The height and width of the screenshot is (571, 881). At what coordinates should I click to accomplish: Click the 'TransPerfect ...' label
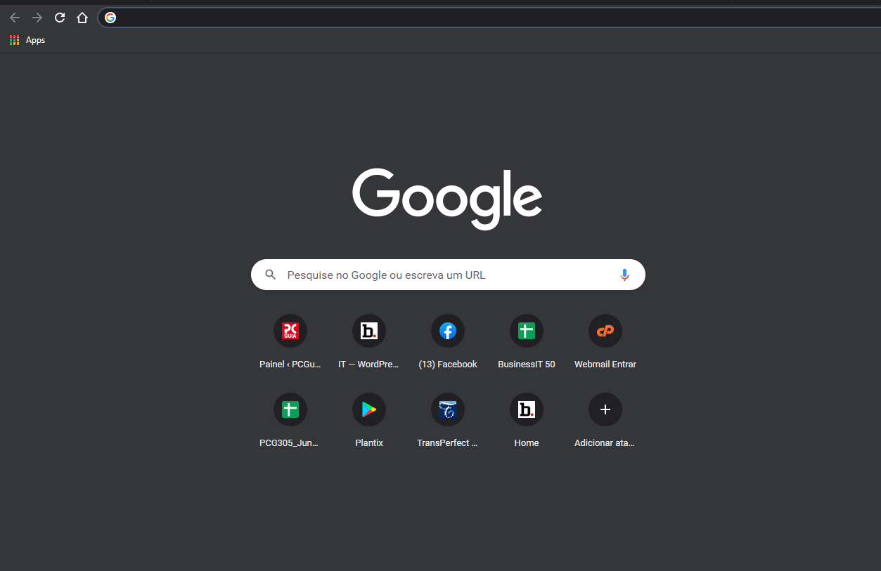tap(448, 443)
